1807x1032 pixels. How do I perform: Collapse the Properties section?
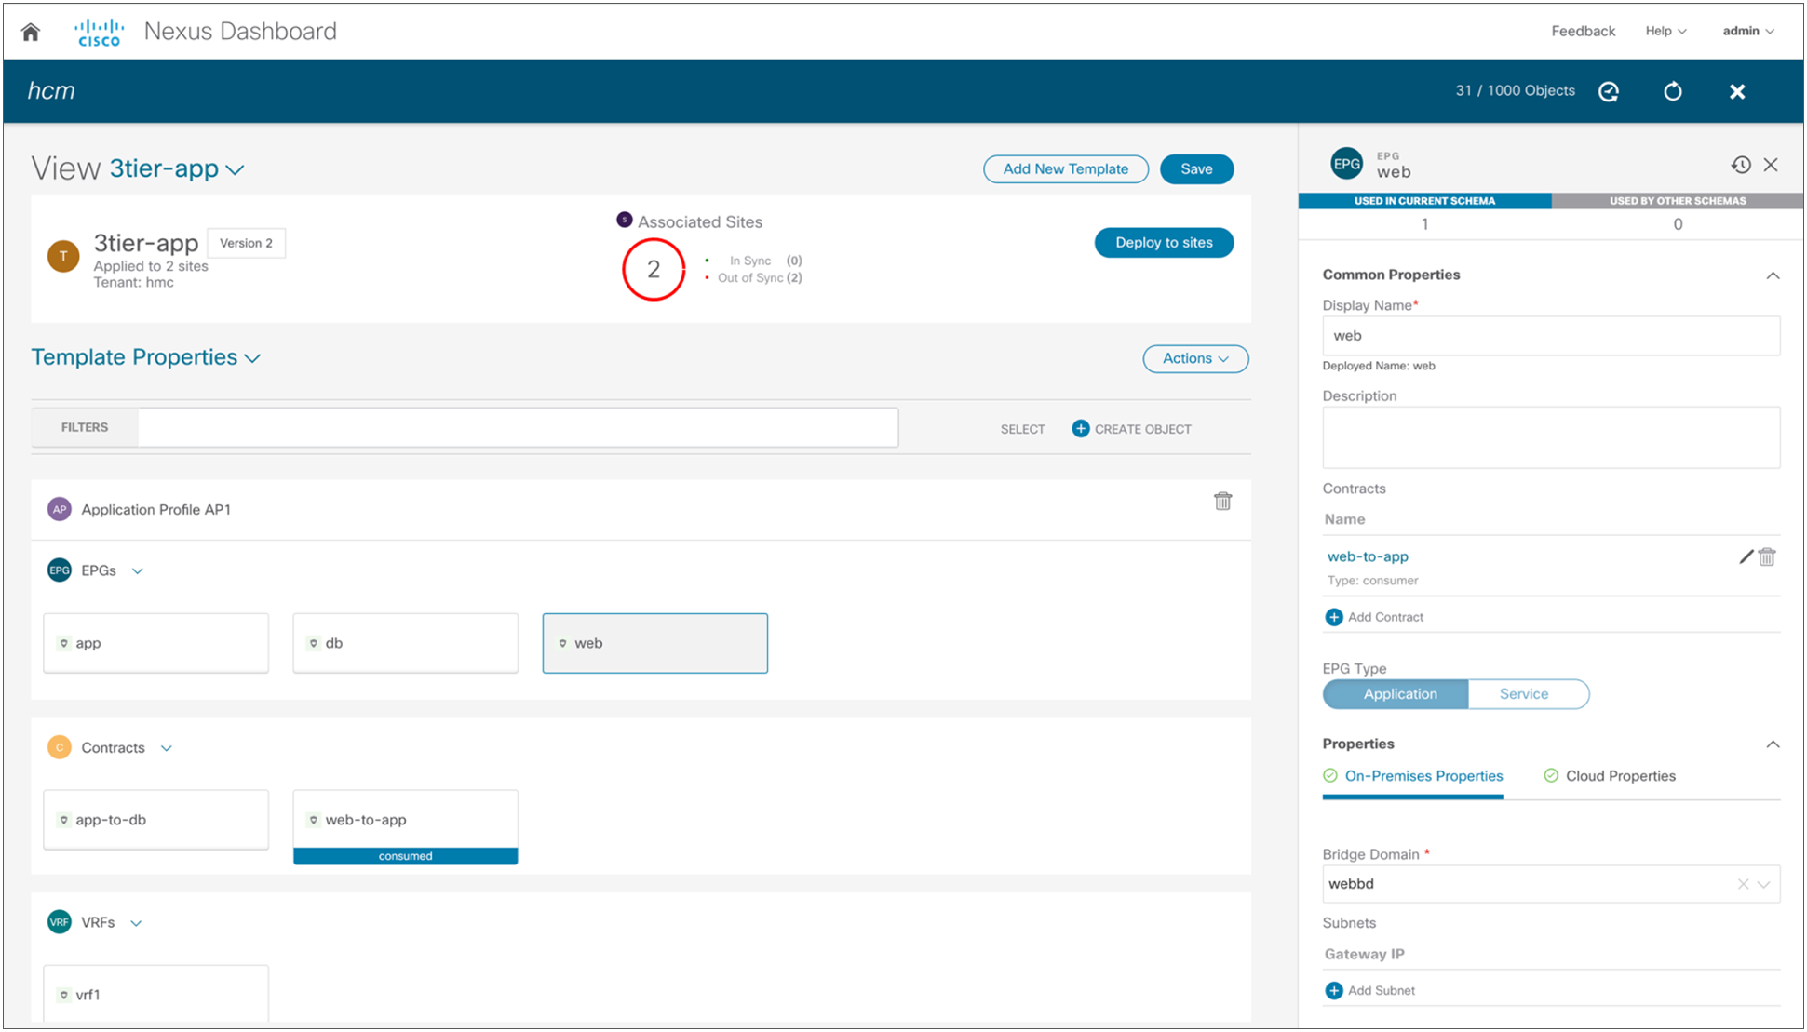pyautogui.click(x=1773, y=744)
